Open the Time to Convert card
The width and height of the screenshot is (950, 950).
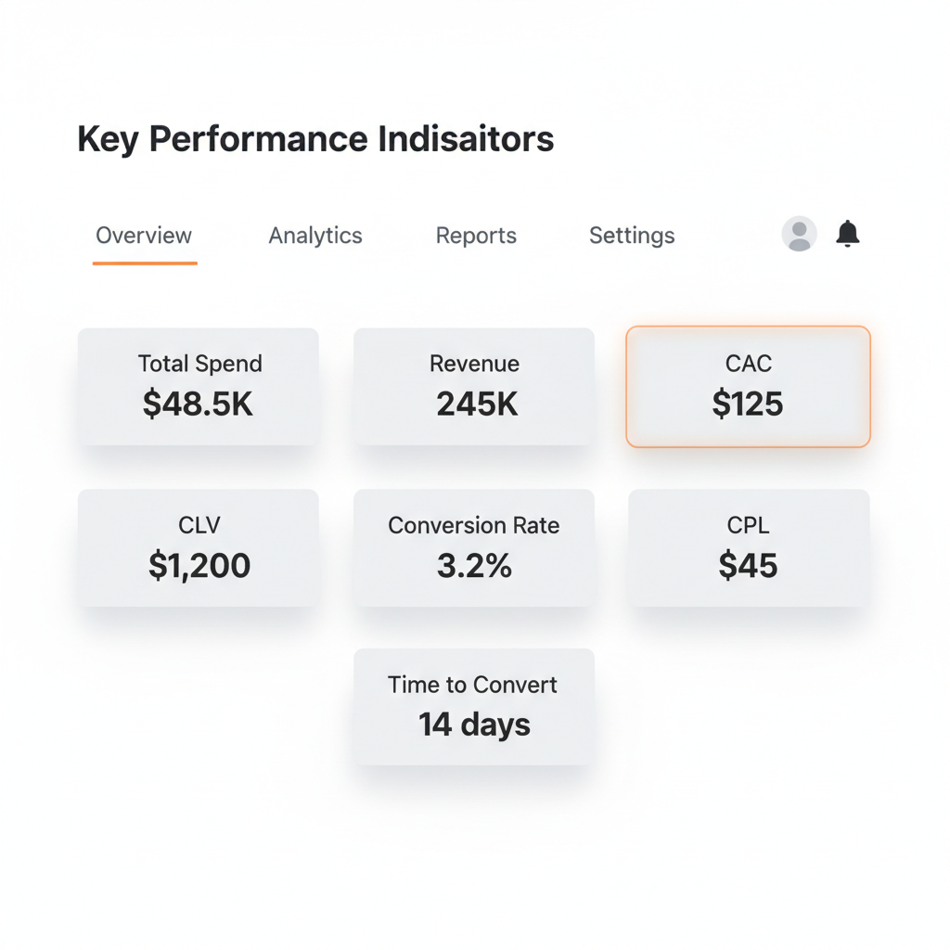(474, 706)
